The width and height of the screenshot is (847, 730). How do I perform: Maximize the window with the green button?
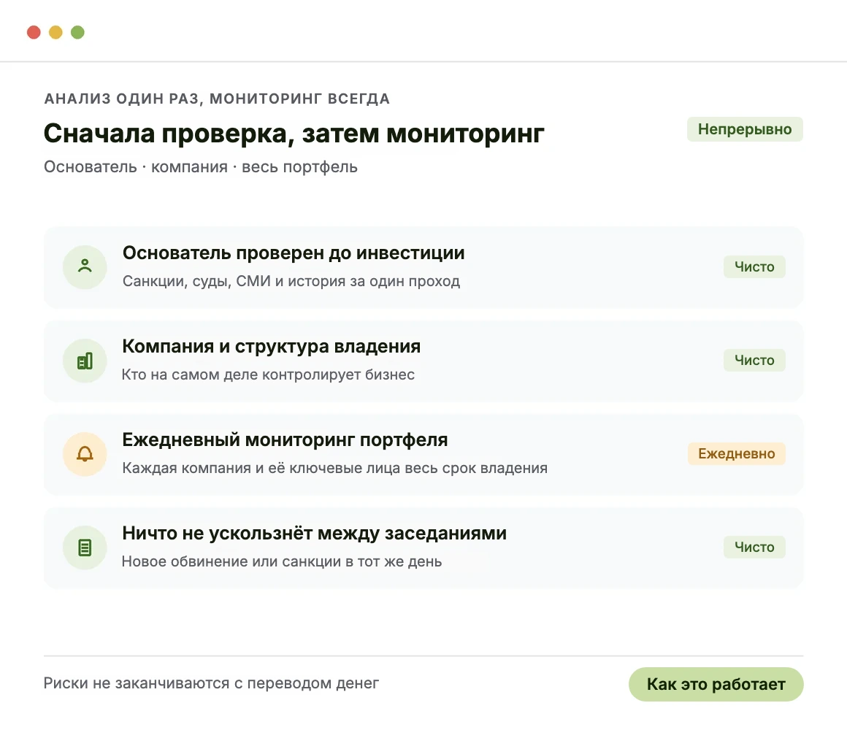pyautogui.click(x=78, y=32)
